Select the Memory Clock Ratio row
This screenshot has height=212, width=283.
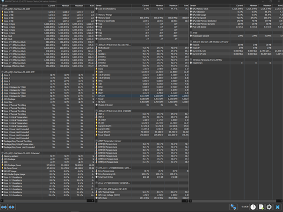(x=141, y=21)
